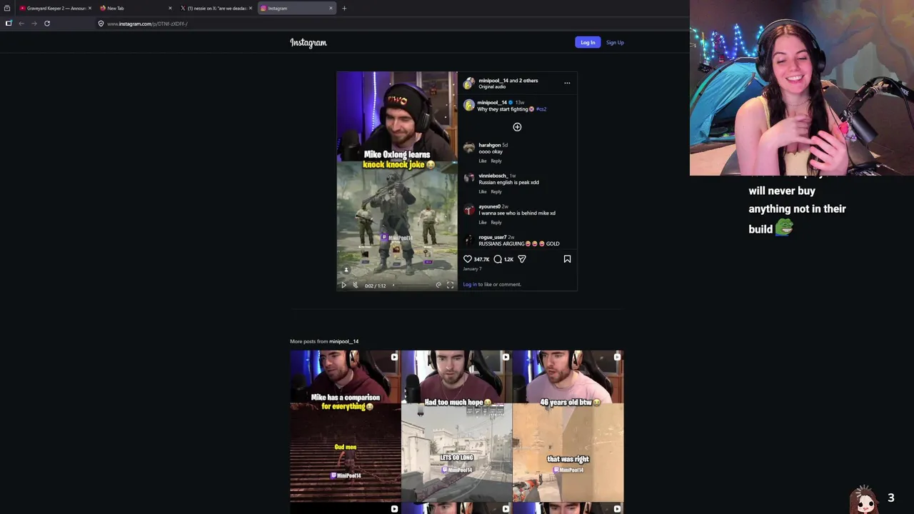
Task: Seek on the video progress bar
Action: click(412, 285)
